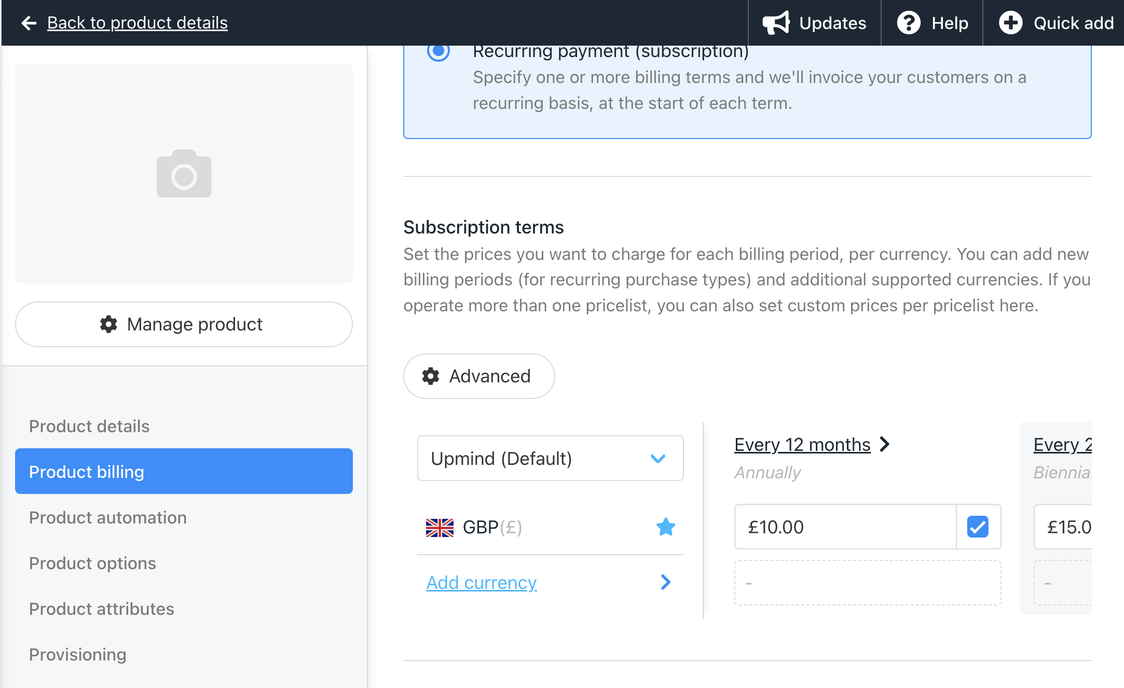Click the GBP star favourite icon
Viewport: 1124px width, 688px height.
tap(666, 527)
